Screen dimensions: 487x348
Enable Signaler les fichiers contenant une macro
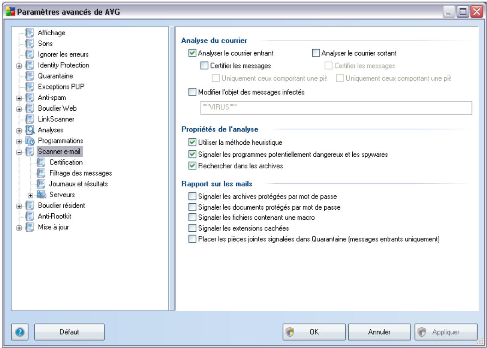[x=192, y=218]
